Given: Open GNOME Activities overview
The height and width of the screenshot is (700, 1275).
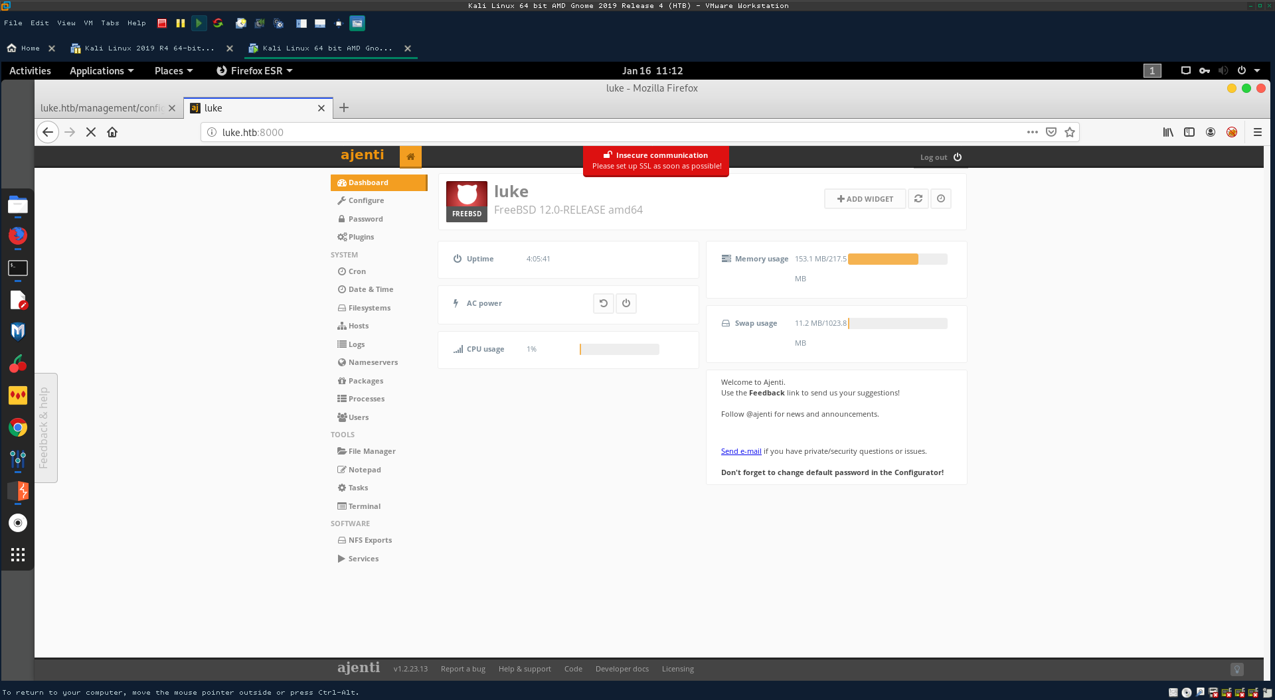Looking at the screenshot, I should pos(30,71).
